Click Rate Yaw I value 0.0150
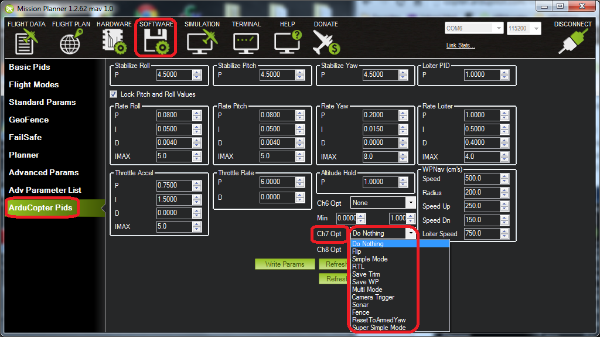The height and width of the screenshot is (337, 600). (380, 129)
